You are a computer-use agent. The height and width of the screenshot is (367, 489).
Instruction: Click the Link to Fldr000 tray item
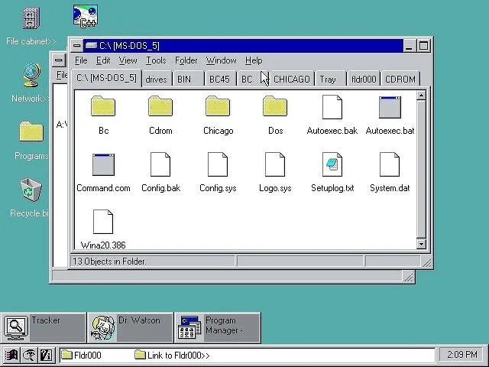pyautogui.click(x=172, y=355)
